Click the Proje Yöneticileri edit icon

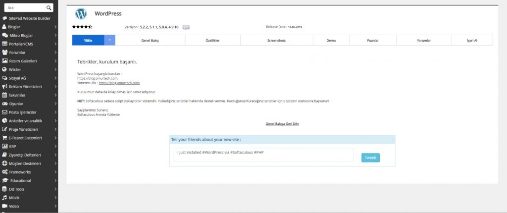coord(4,129)
